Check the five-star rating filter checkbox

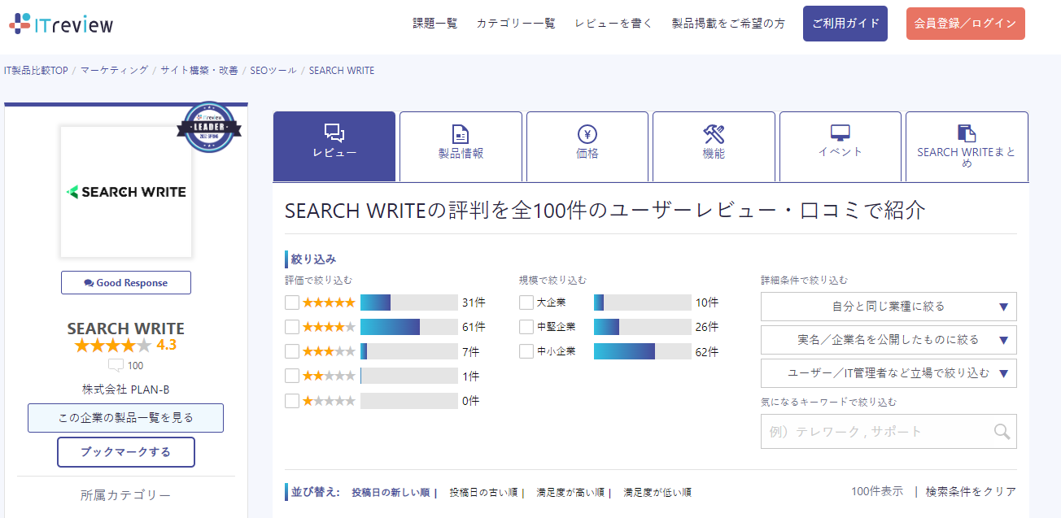click(292, 303)
